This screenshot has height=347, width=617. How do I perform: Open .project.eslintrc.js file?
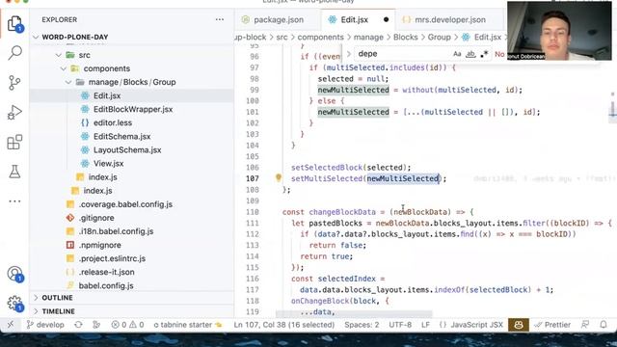pyautogui.click(x=132, y=258)
